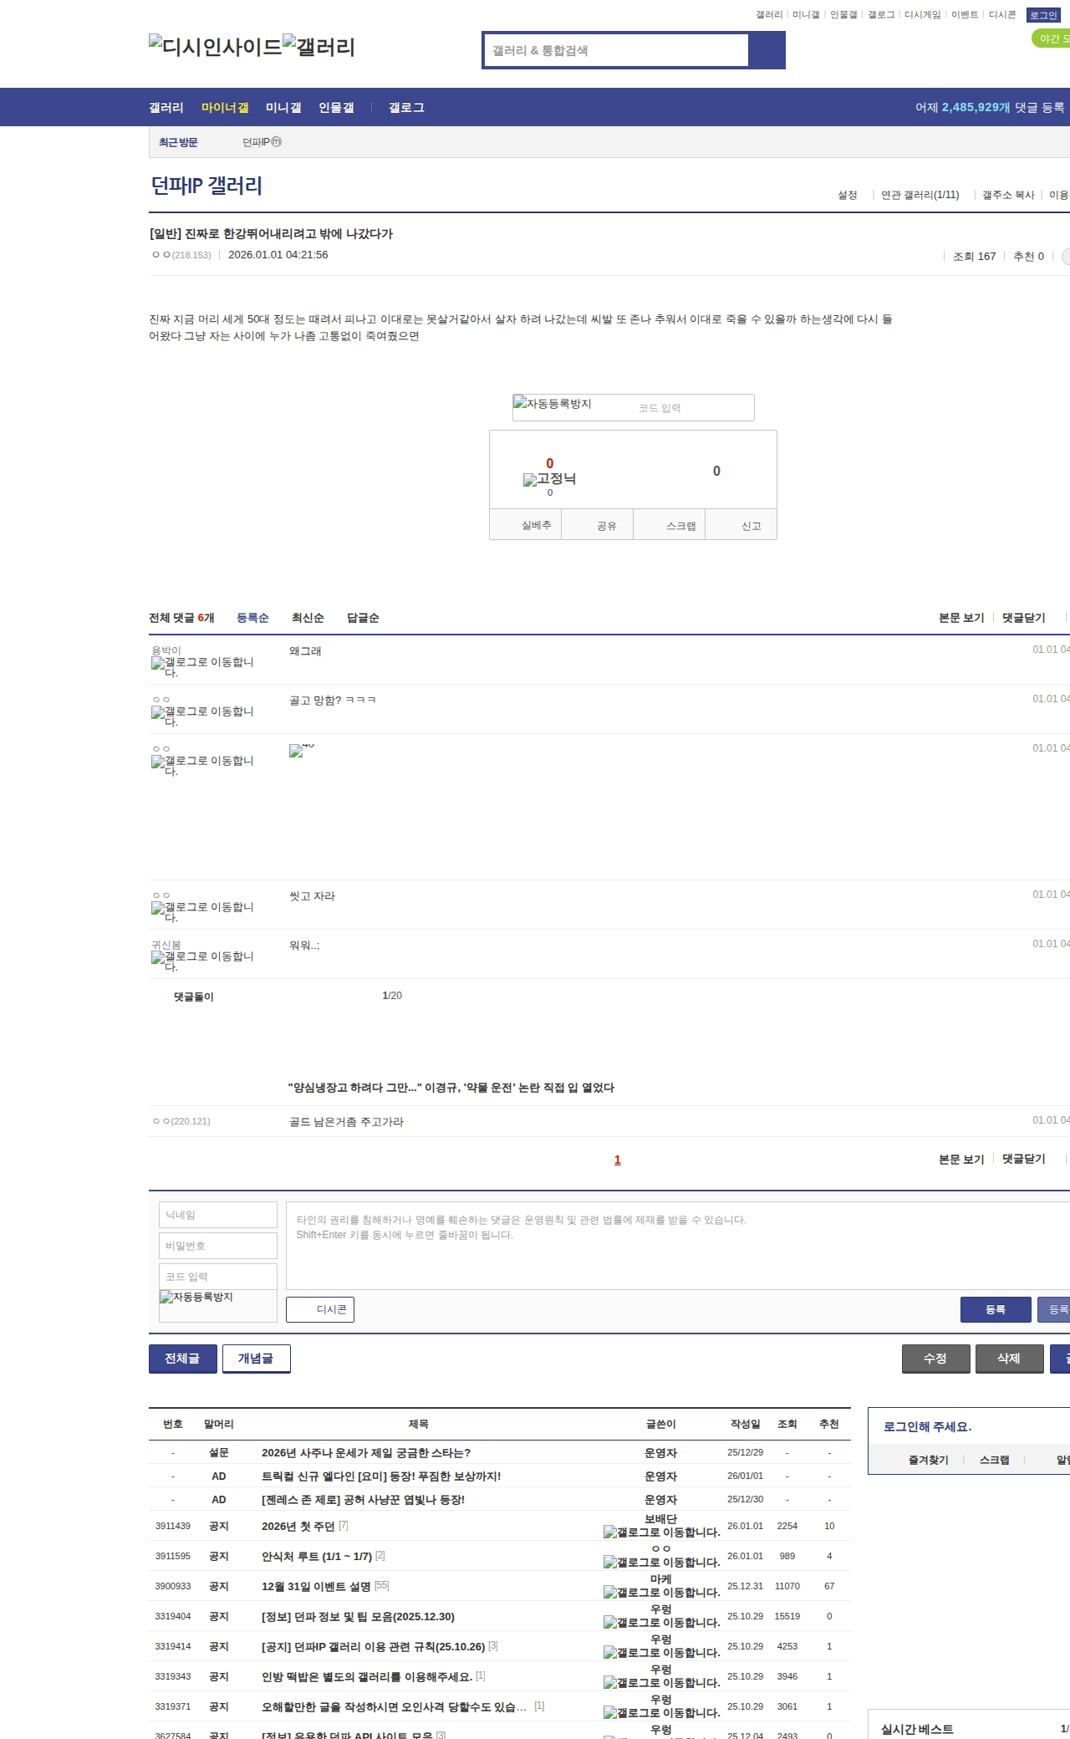This screenshot has width=1070, height=1739.
Task: Open 귀신봄's gallog icon in comments
Action: (x=158, y=957)
